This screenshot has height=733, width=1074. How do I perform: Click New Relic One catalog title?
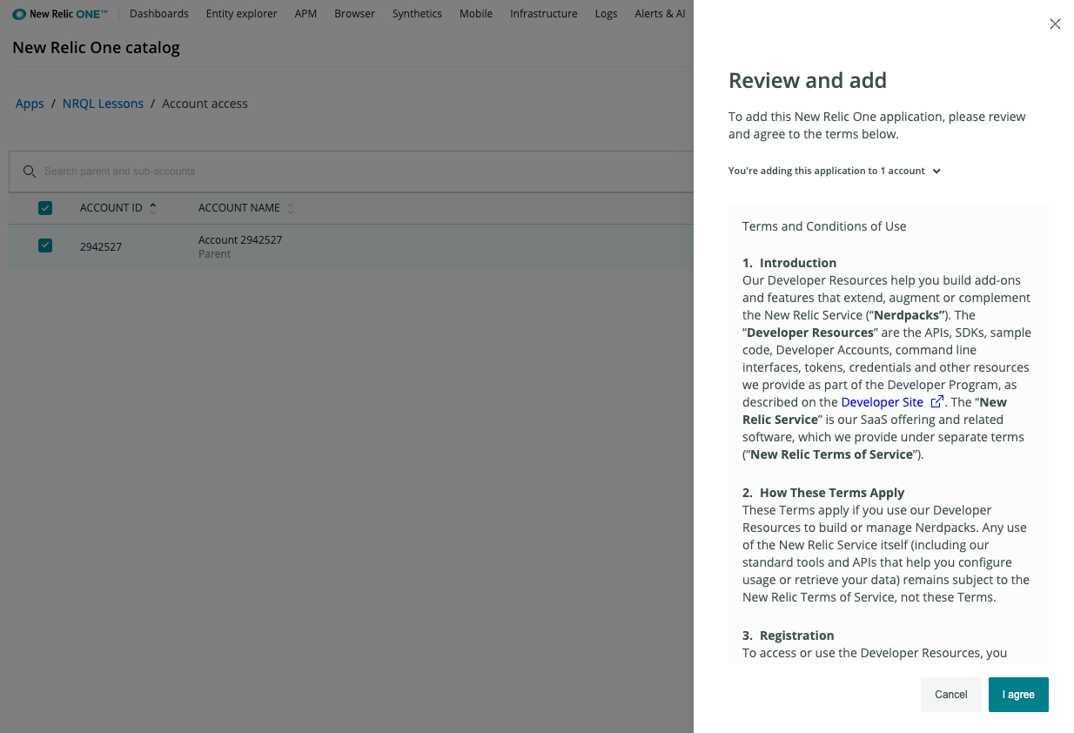point(96,48)
